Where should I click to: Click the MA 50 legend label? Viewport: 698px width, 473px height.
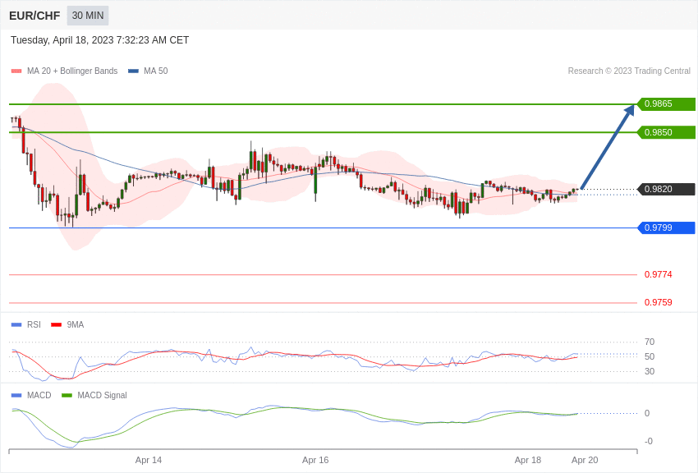pyautogui.click(x=156, y=71)
